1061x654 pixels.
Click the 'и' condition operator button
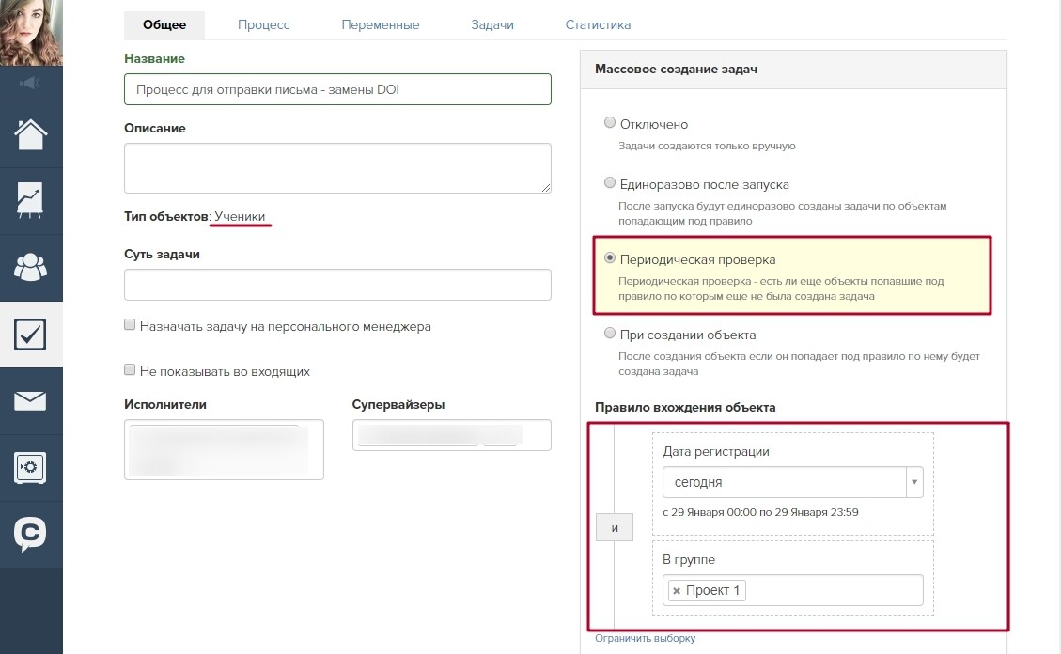tap(615, 527)
